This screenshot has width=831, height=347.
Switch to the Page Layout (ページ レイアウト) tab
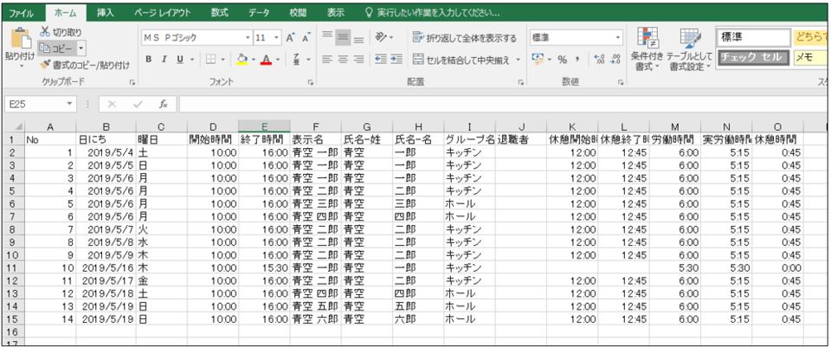pyautogui.click(x=162, y=13)
